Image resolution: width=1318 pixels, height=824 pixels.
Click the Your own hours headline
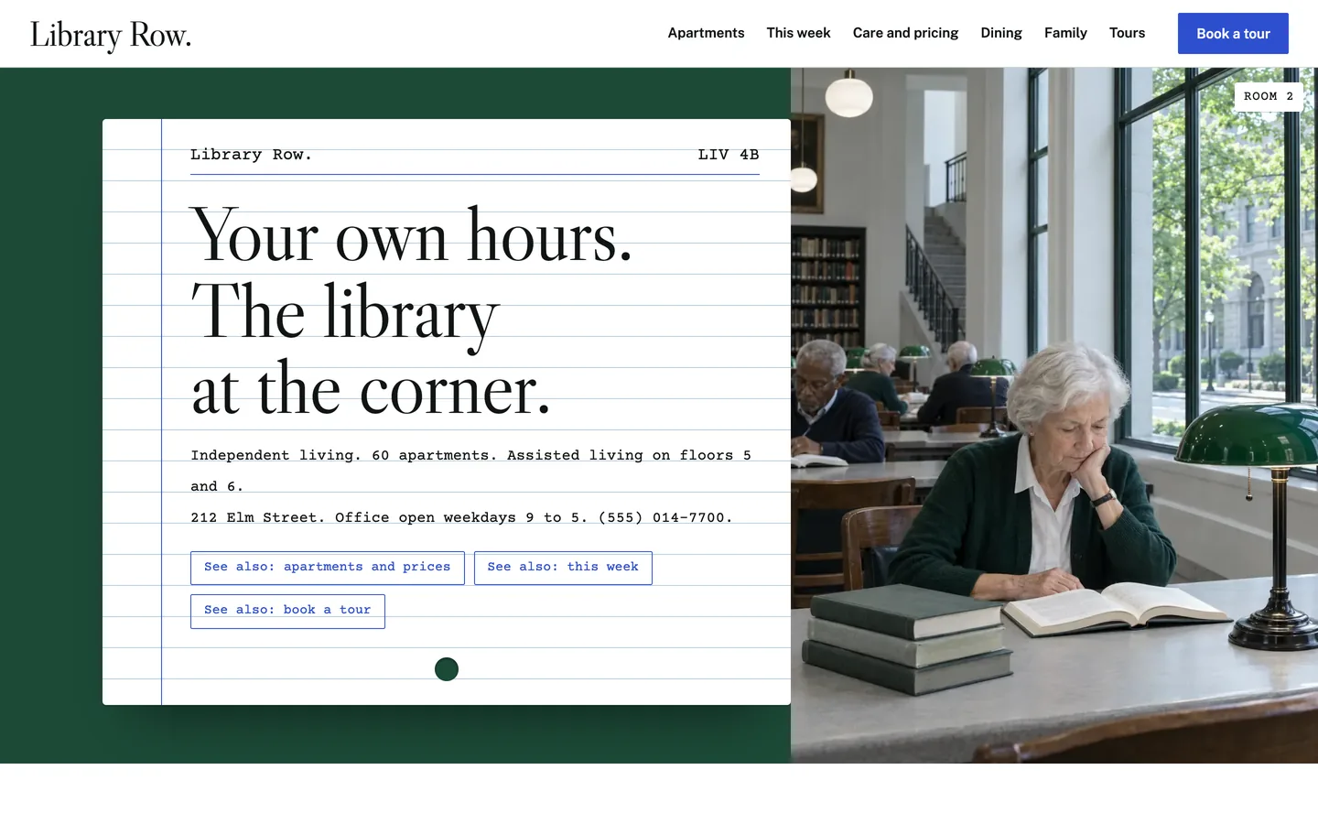412,312
